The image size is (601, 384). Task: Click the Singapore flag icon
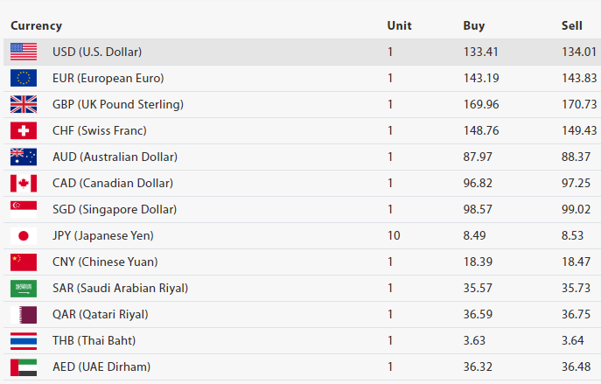click(x=24, y=209)
